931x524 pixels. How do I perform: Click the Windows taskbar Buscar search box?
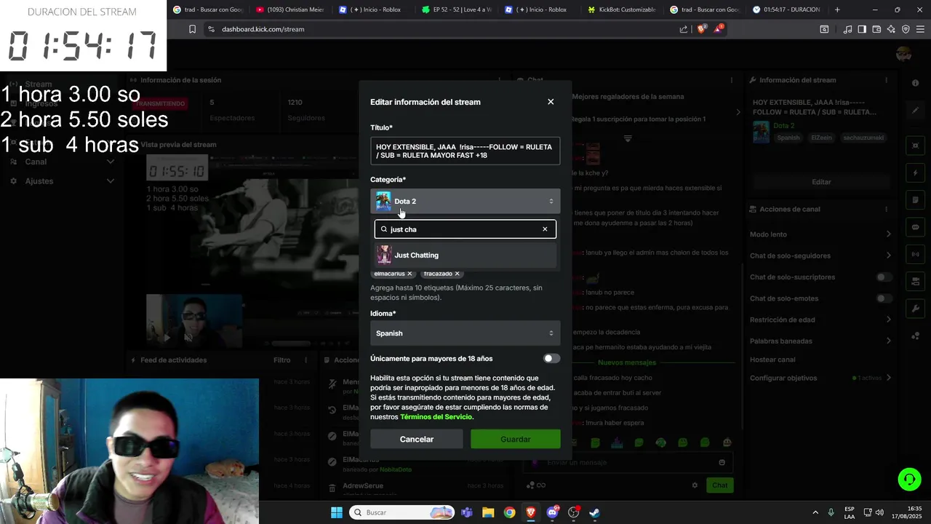pyautogui.click(x=401, y=512)
